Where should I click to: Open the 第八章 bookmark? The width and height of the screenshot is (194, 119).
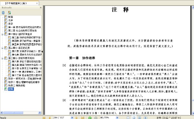[27, 62]
